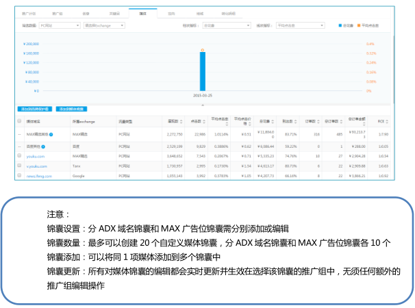This screenshot has height=308, width=415.
Task: Check the select-all checkbox in table header
Action: click(20, 121)
